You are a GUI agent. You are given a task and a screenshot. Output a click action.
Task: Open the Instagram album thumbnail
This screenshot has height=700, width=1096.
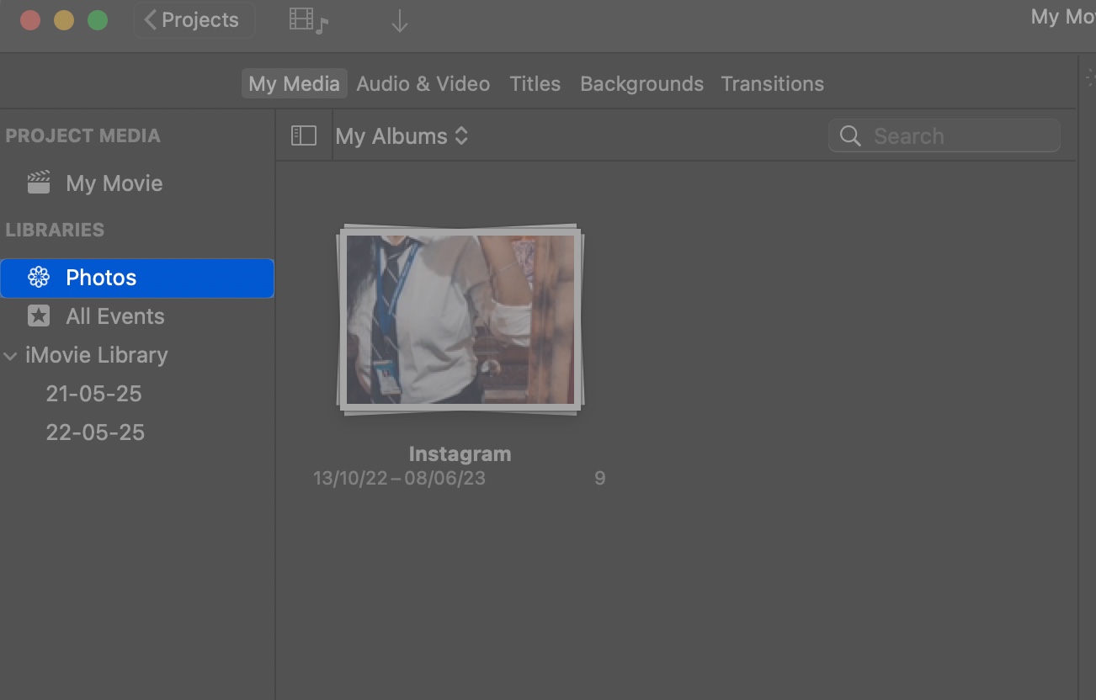coord(460,320)
